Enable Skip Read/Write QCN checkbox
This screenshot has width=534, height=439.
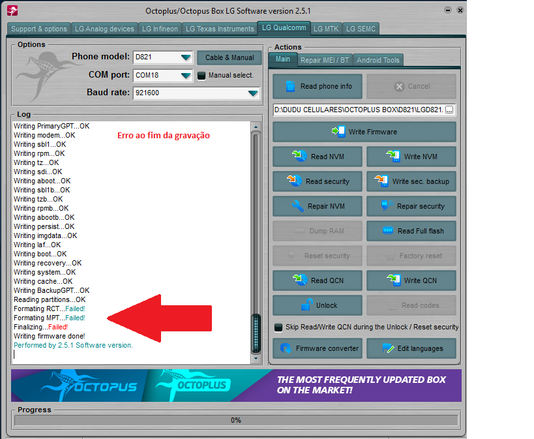[278, 327]
